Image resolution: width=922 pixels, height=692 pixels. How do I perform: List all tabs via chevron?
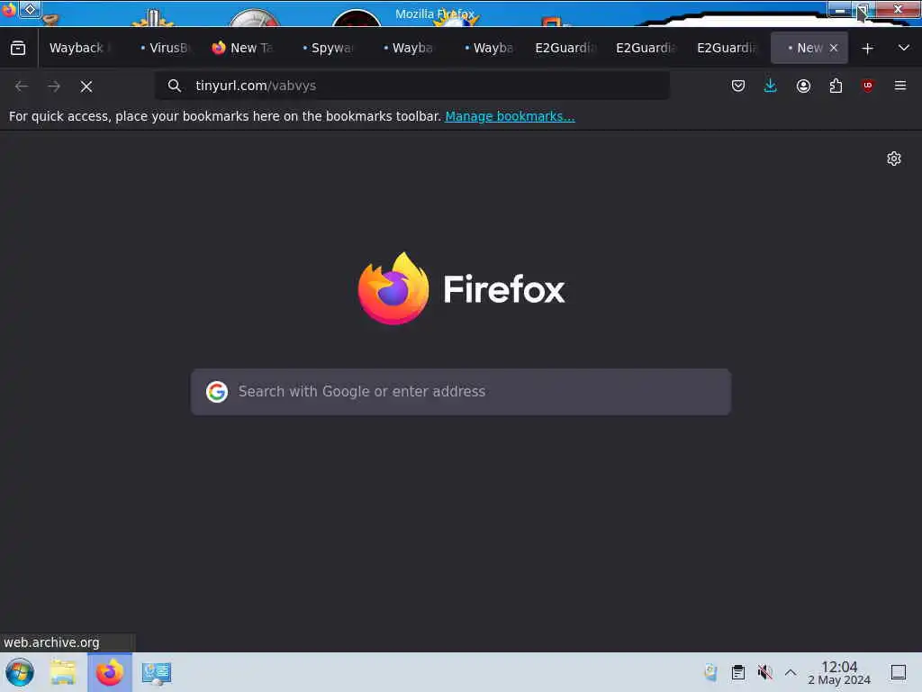[x=904, y=49]
